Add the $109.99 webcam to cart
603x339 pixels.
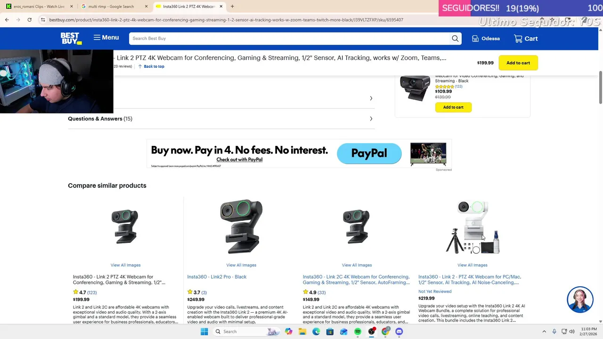(x=453, y=107)
